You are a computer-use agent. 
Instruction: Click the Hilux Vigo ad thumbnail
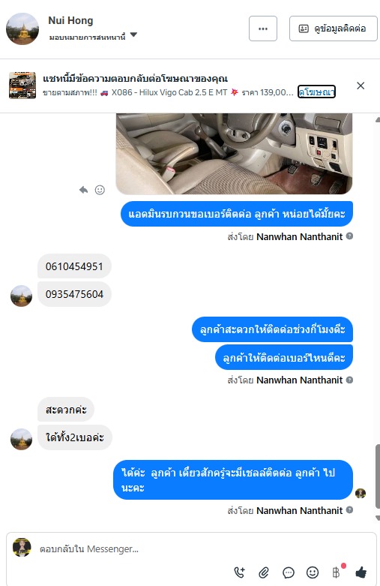(x=22, y=86)
